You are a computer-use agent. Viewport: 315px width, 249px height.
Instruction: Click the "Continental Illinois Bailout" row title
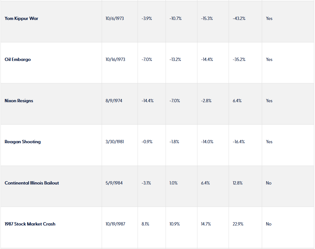32,183
